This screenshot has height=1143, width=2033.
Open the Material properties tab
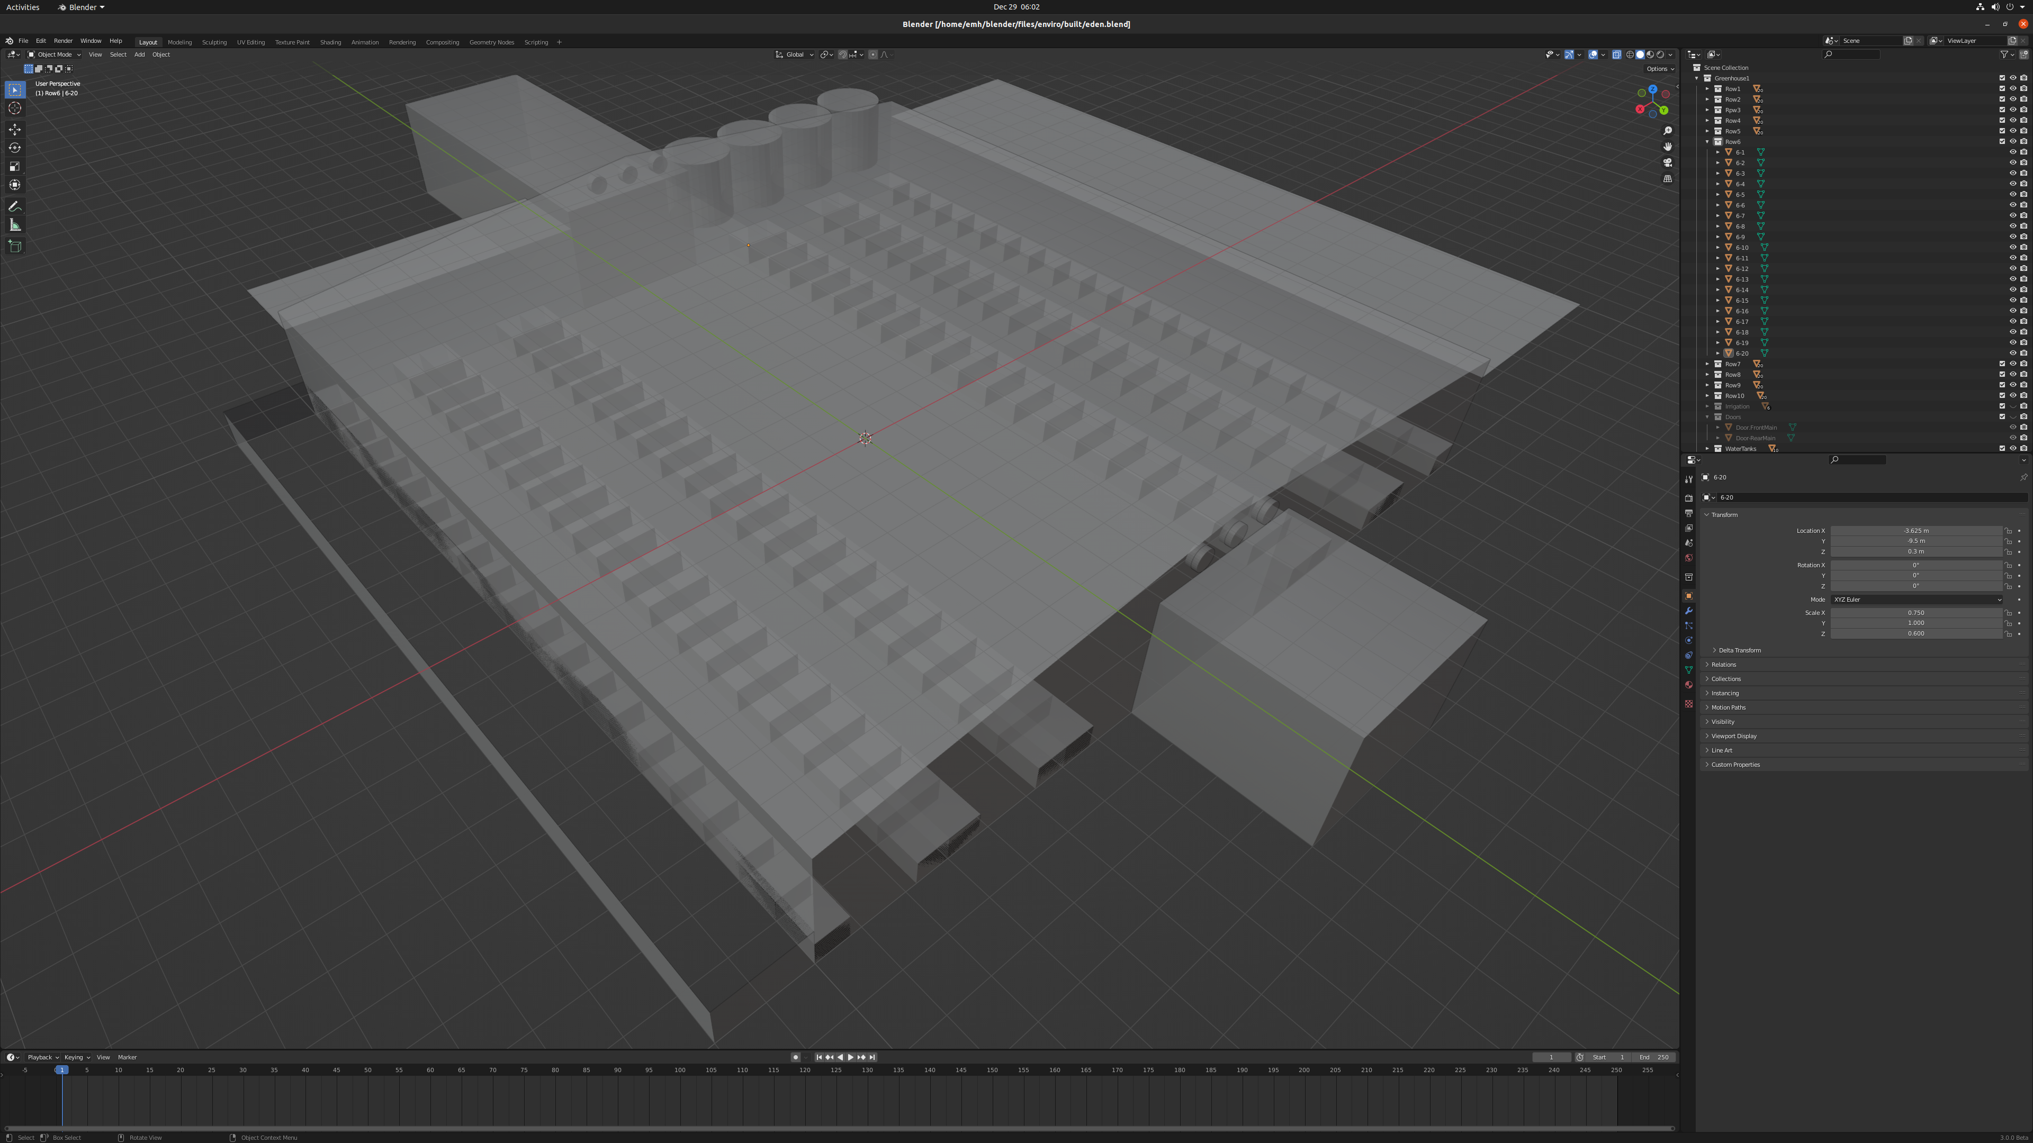tap(1689, 685)
